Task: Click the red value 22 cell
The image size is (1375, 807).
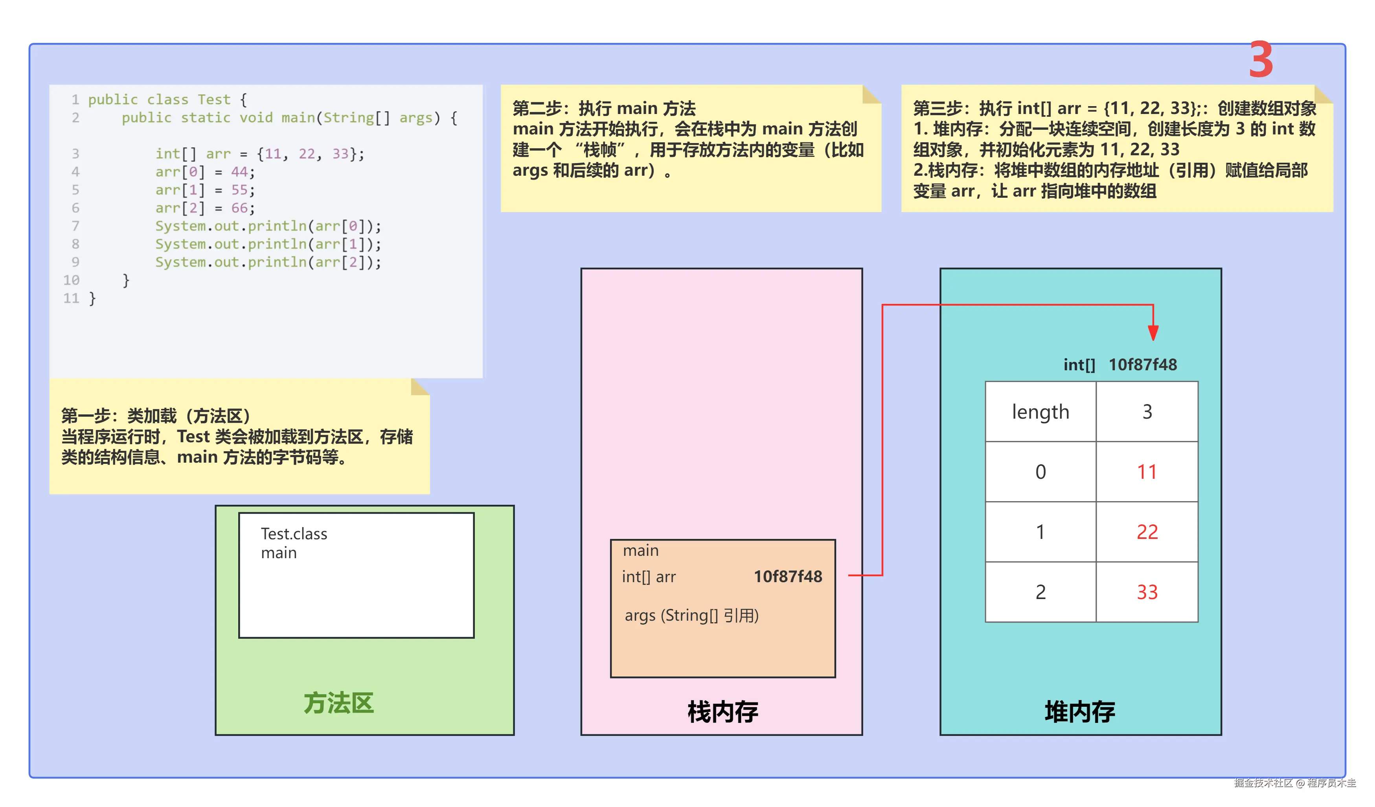Action: point(1147,532)
